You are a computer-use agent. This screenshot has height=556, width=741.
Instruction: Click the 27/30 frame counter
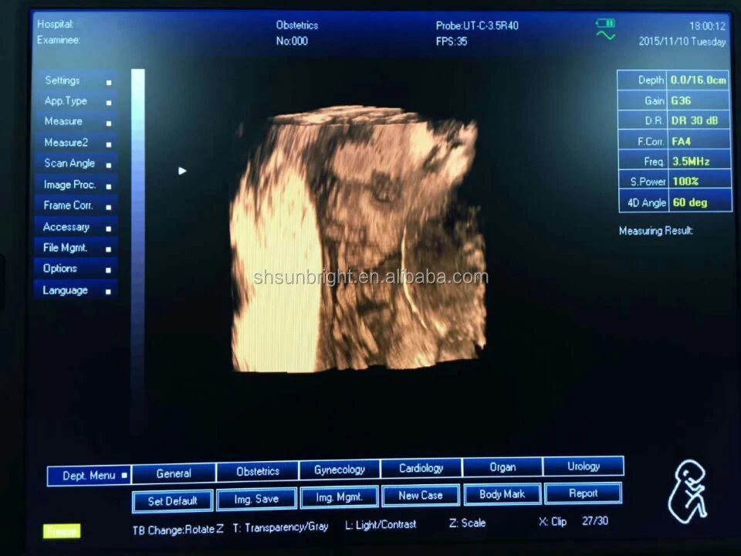pyautogui.click(x=595, y=521)
